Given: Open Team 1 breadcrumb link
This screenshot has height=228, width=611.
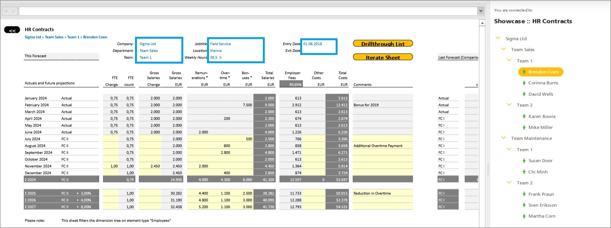Looking at the screenshot, I should pyautogui.click(x=73, y=37).
